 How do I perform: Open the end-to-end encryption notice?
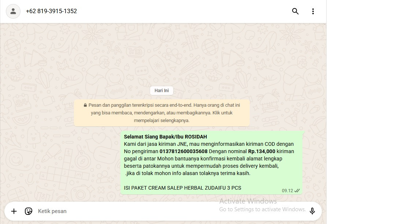pos(162,113)
